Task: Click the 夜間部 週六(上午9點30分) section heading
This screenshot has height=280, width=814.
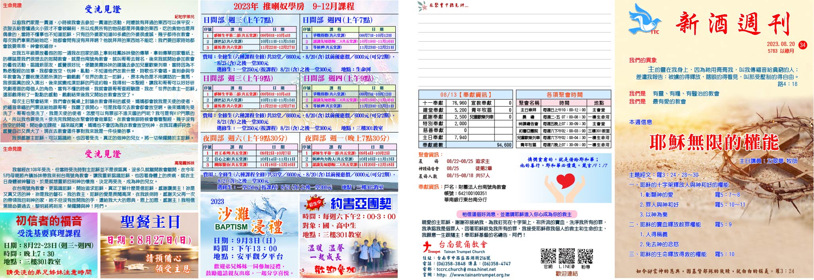Action: 245,138
